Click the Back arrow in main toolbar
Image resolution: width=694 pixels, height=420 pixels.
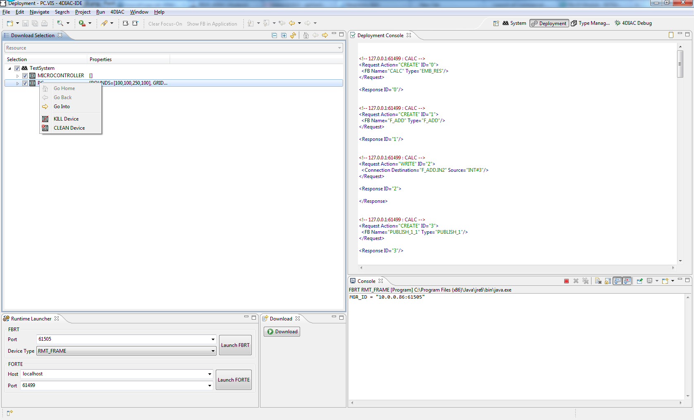tap(292, 24)
